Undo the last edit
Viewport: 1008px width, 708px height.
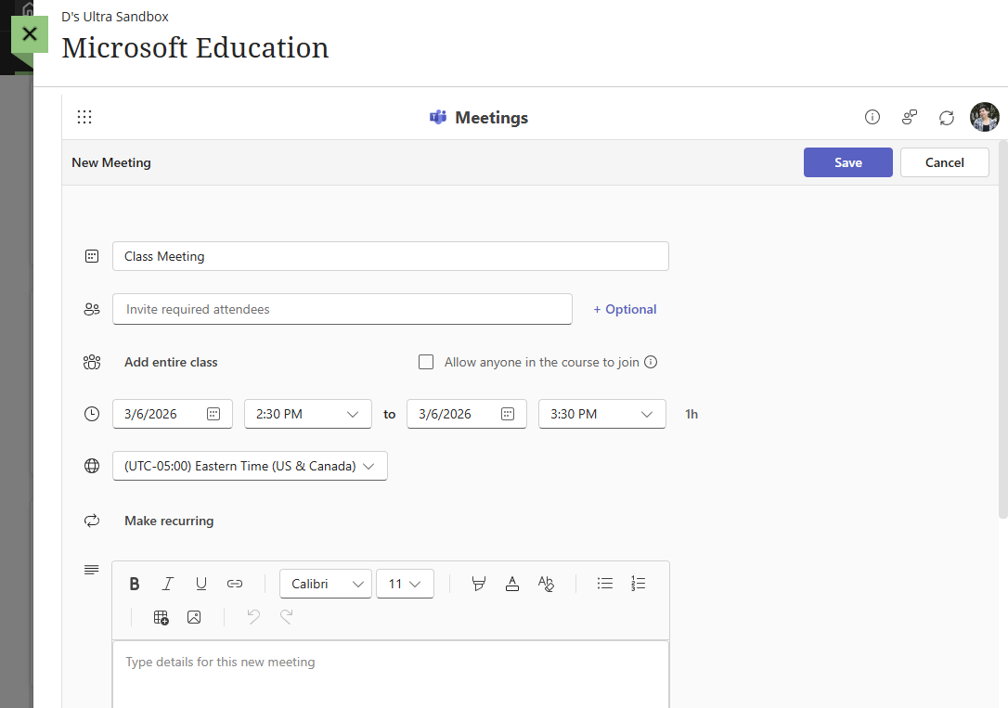coord(253,617)
